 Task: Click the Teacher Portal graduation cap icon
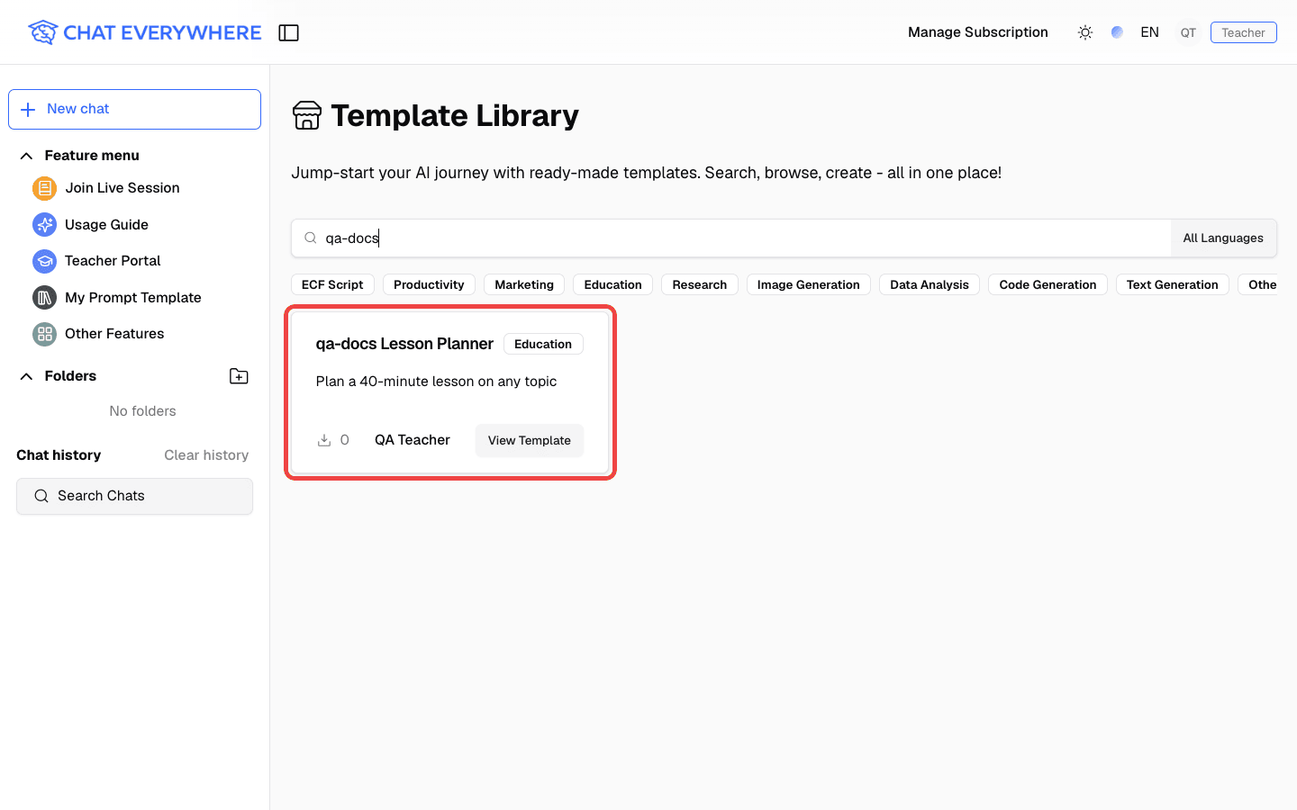point(44,261)
